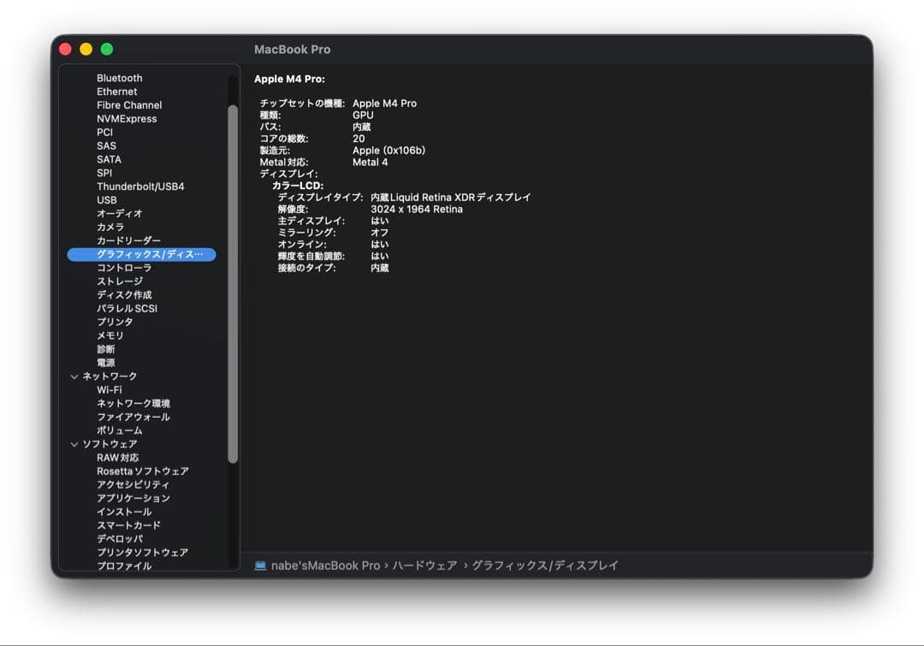Screen dimensions: 924x646
Task: Select ネットワーク group heading
Action: 110,376
